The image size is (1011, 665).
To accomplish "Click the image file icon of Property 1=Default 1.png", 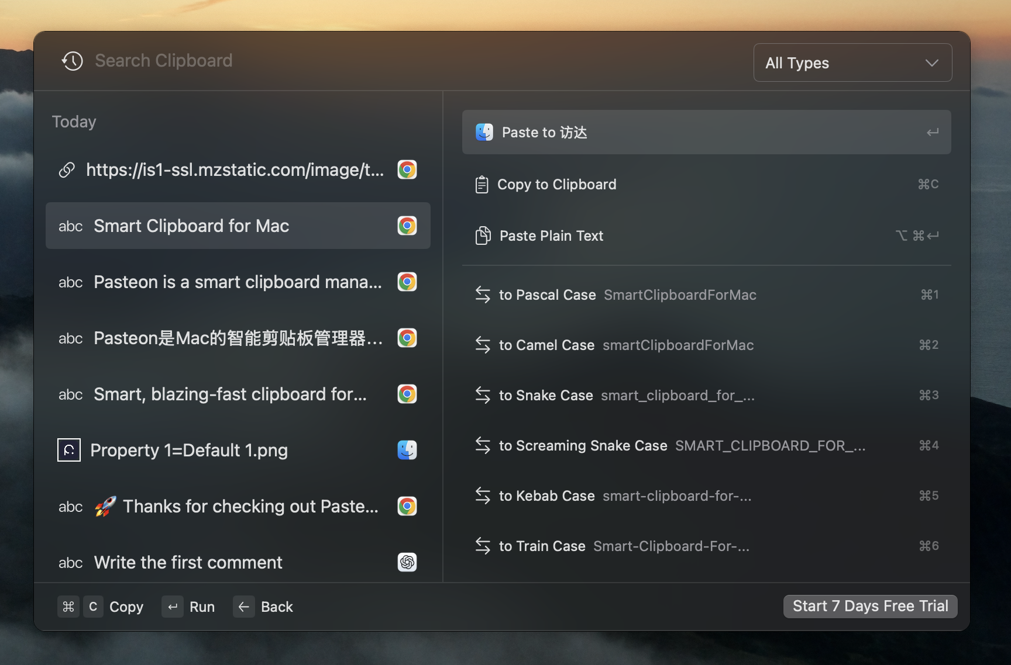I will [69, 450].
